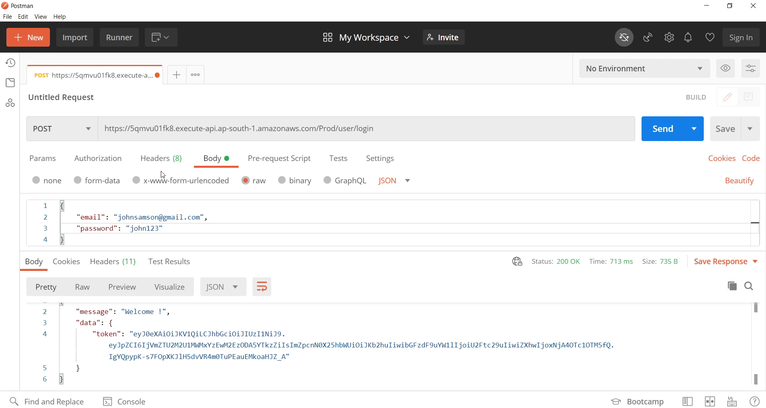
Task: Open the View menu
Action: pyautogui.click(x=41, y=17)
